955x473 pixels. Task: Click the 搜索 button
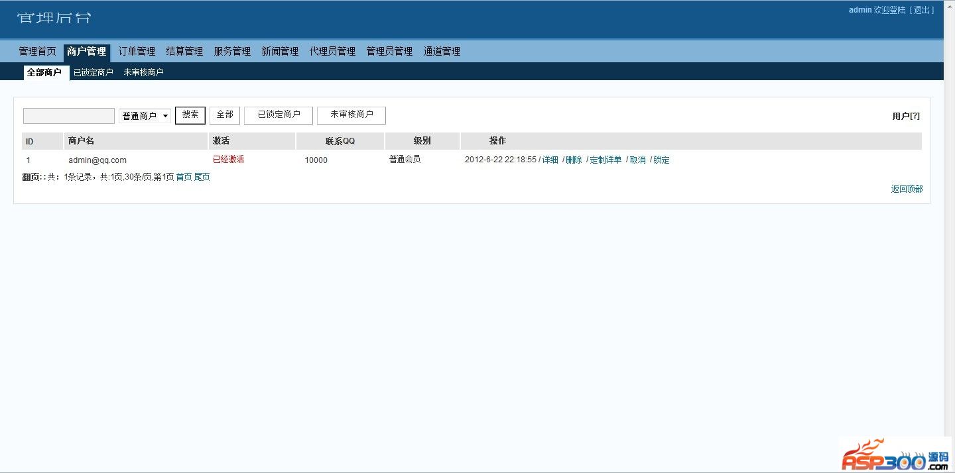click(190, 115)
